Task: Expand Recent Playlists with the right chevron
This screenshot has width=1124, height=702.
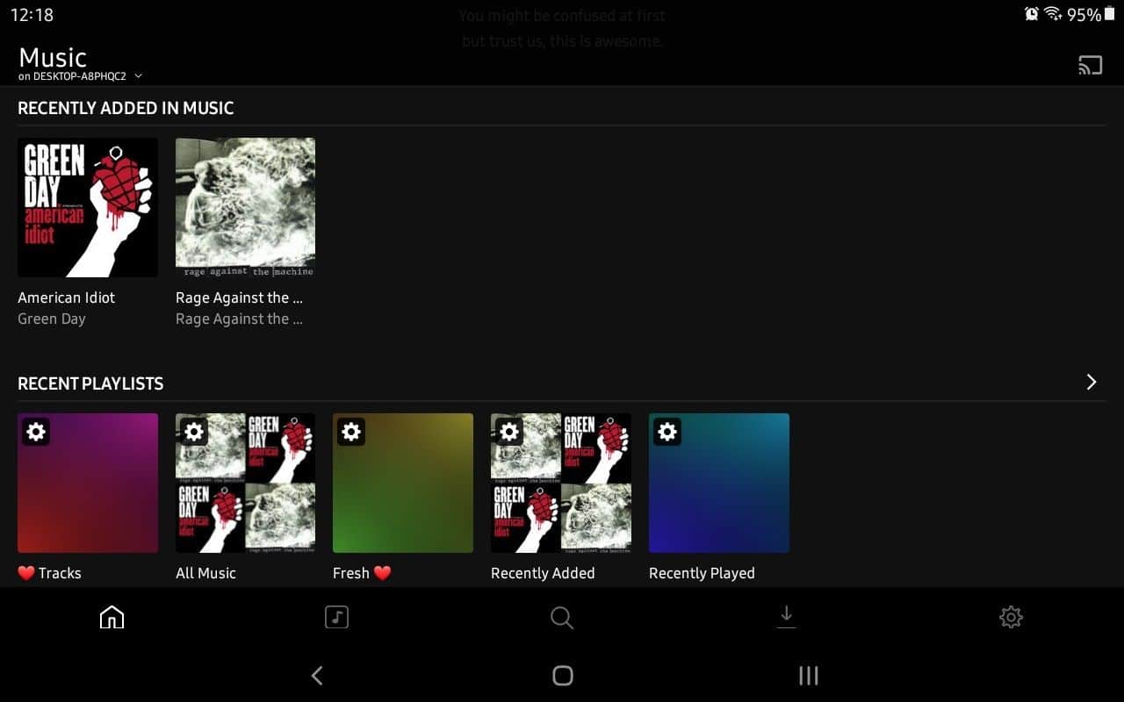Action: 1092,382
